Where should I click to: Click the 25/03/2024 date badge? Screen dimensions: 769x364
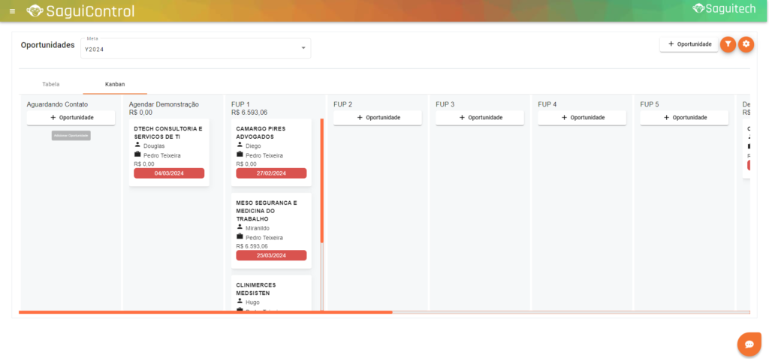[x=271, y=255]
